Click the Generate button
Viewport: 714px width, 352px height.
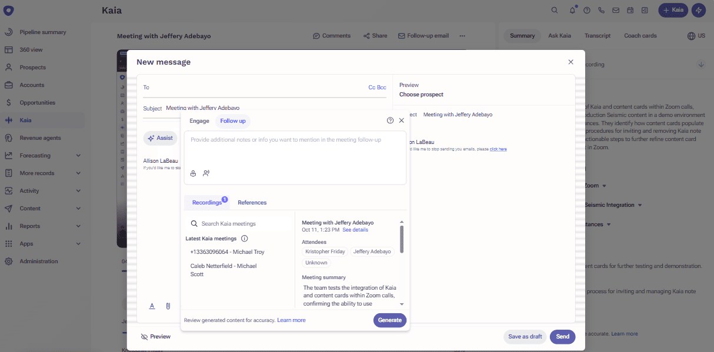pos(389,320)
